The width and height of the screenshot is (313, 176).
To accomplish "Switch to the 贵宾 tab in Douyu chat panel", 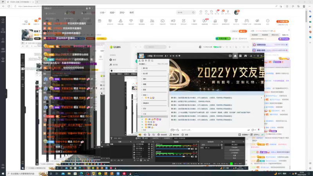I will click(275, 35).
